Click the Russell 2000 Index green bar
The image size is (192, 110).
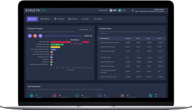[x=57, y=45]
